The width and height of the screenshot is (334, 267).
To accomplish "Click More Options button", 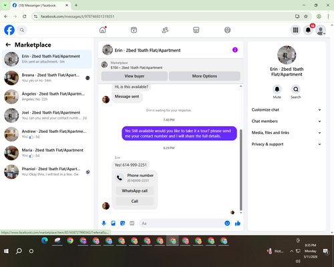I will (204, 76).
